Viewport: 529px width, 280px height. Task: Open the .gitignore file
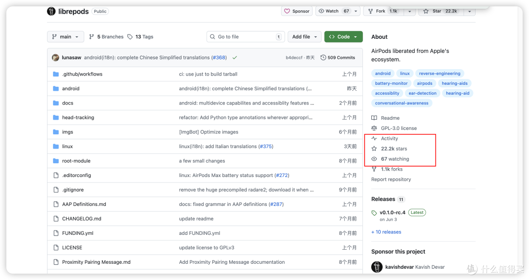point(73,190)
